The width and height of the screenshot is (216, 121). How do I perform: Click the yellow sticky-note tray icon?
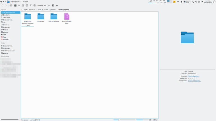(174, 2)
